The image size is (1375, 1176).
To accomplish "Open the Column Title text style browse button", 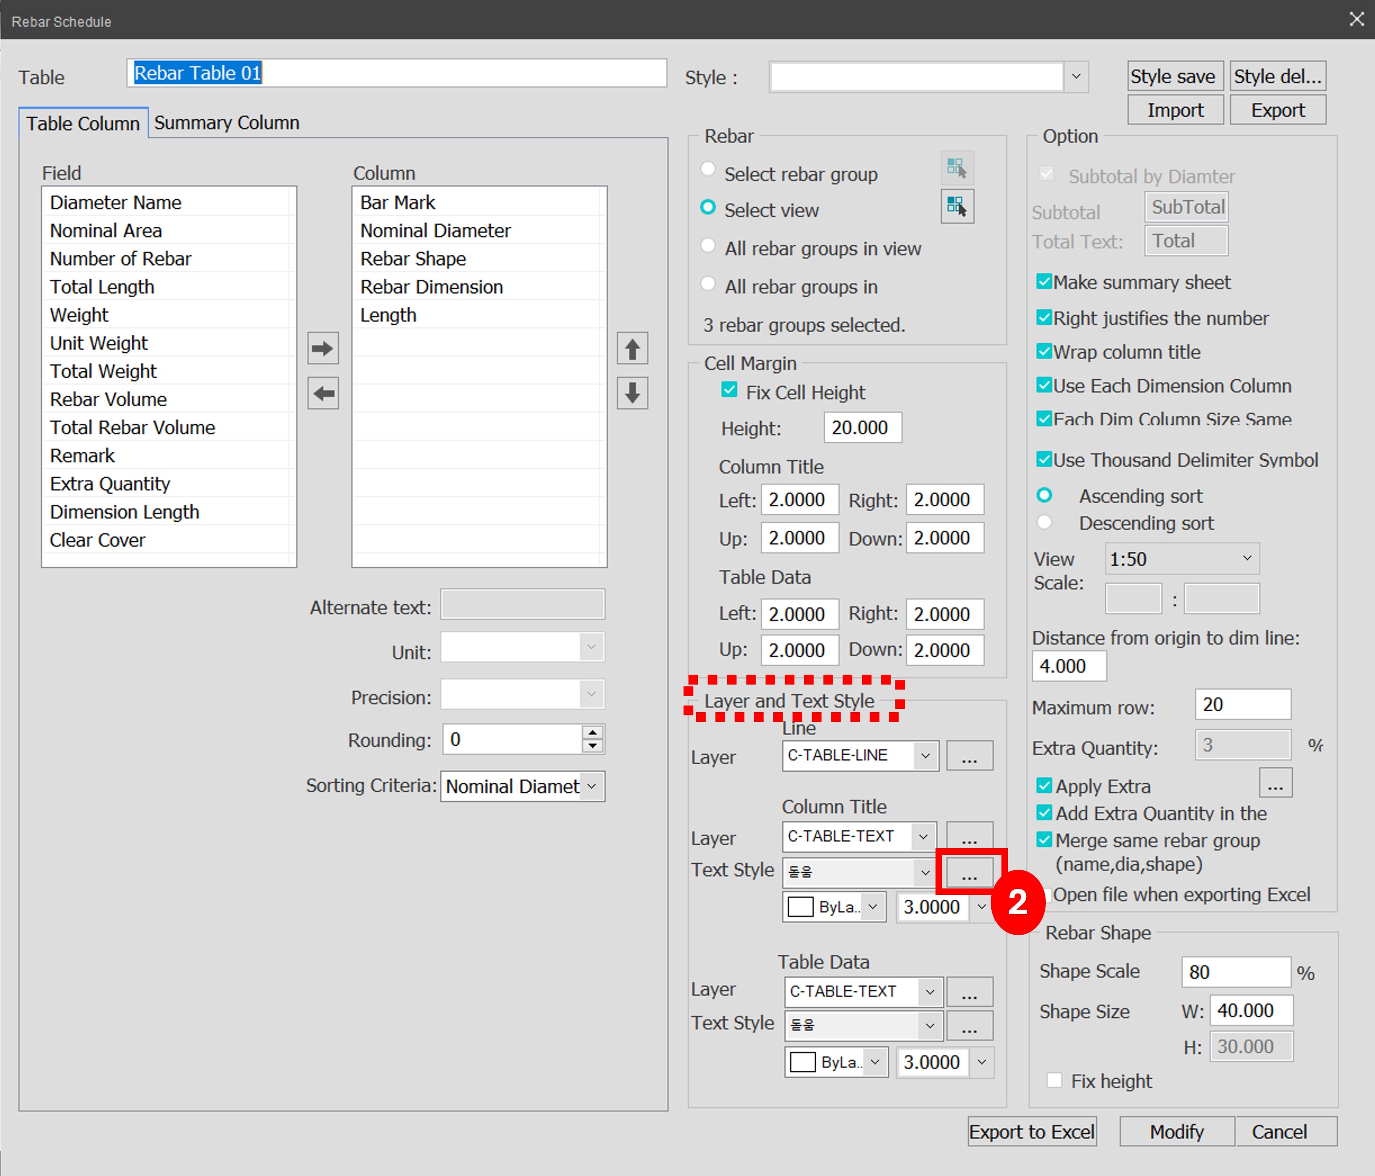I will [x=970, y=872].
